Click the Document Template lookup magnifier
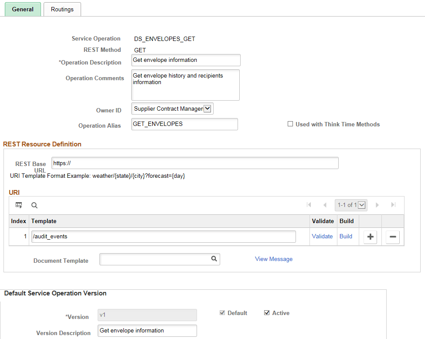The height and width of the screenshot is (339, 425). pyautogui.click(x=214, y=259)
